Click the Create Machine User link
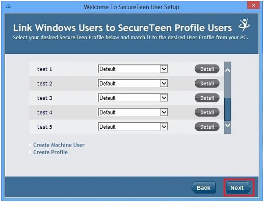 [59, 145]
